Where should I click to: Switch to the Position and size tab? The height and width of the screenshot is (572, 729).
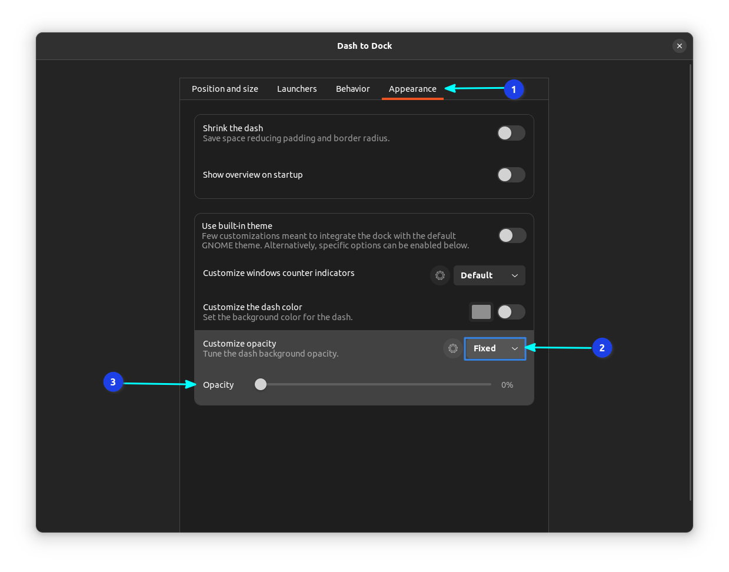pos(225,88)
